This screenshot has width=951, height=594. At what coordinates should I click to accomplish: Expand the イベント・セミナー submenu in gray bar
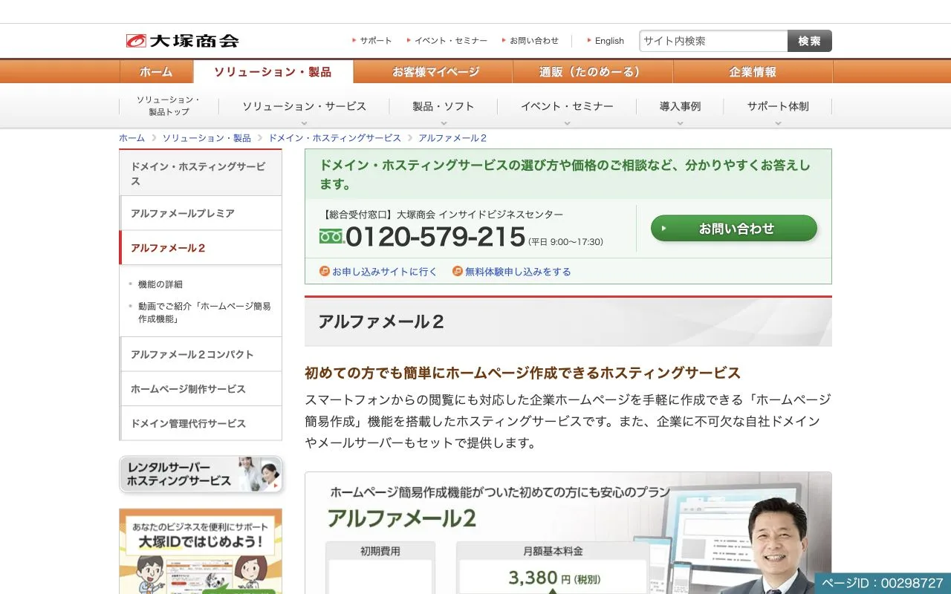click(x=567, y=107)
